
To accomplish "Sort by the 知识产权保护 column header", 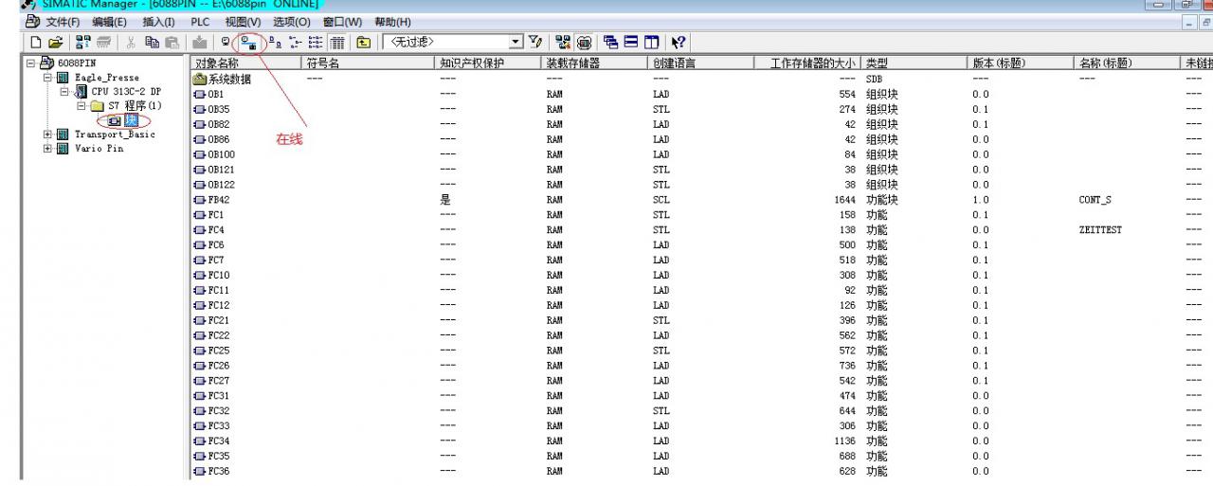I will pyautogui.click(x=488, y=63).
